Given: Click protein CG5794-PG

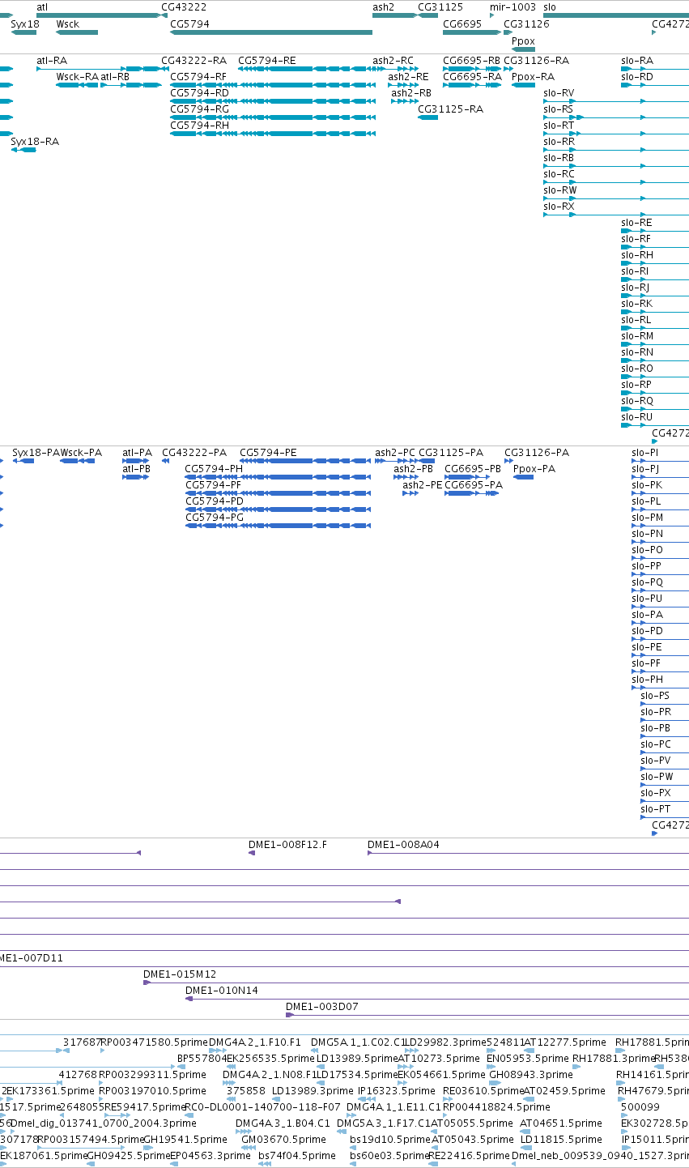Looking at the screenshot, I should point(215,518).
